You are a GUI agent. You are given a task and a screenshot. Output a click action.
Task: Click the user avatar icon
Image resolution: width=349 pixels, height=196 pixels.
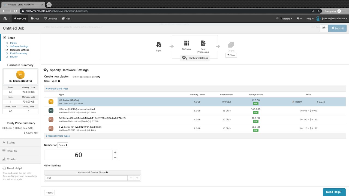(318, 19)
